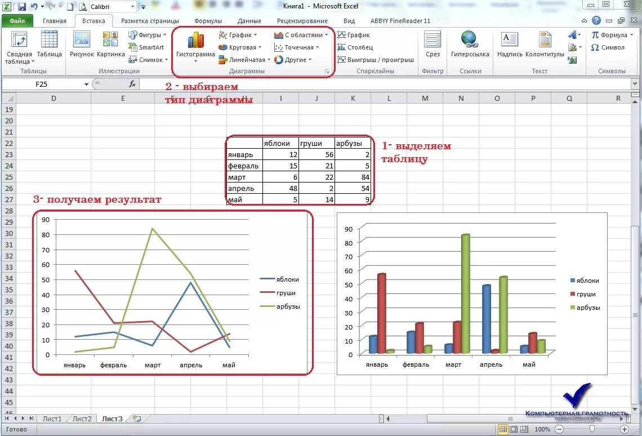Open the График line chart dropdown

click(x=256, y=35)
